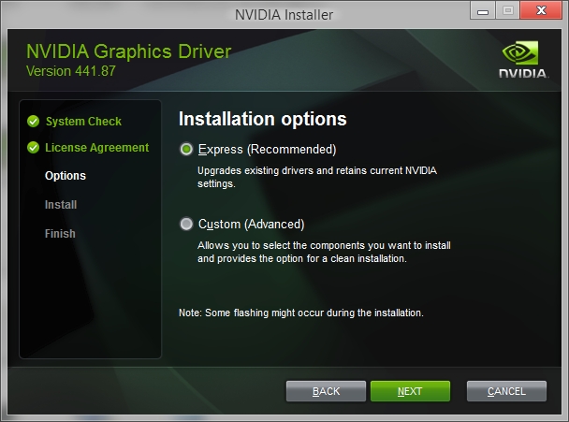Select the Finish step in sidebar
The image size is (569, 422).
tap(60, 233)
